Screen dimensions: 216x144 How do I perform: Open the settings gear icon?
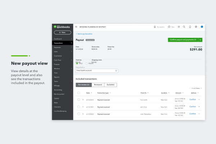click(x=196, y=27)
